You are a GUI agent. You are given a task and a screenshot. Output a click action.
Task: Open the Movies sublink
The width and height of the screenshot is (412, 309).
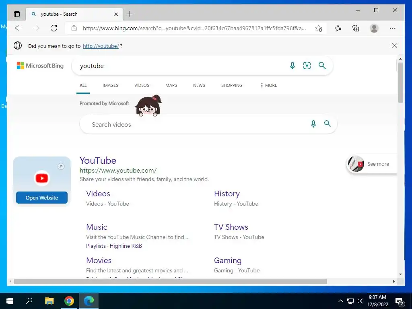coord(99,260)
